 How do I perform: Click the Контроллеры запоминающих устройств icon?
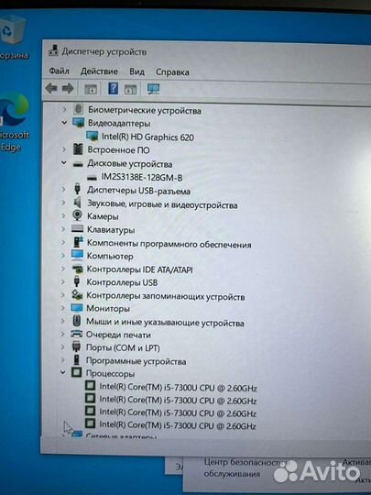click(x=77, y=295)
